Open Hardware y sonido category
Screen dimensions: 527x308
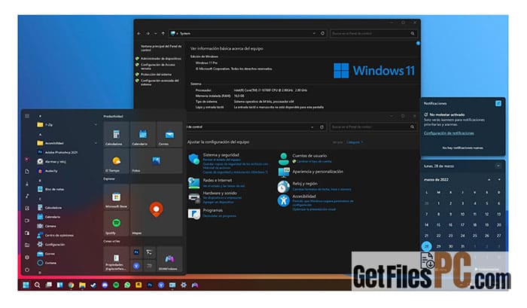[x=220, y=193]
